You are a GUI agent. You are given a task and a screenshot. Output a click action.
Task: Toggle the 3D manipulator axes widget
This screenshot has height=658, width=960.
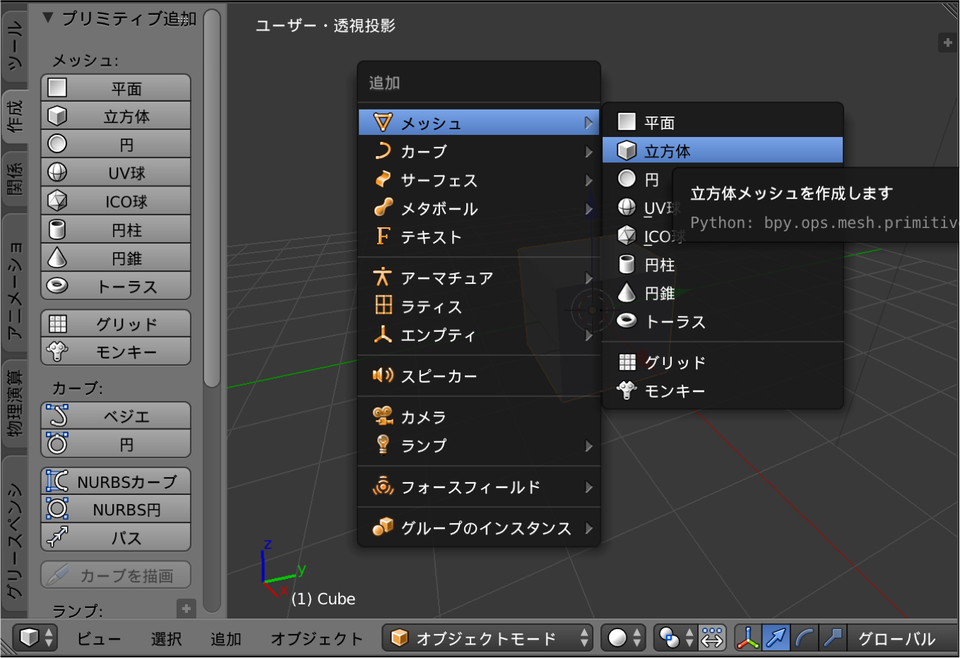pyautogui.click(x=747, y=638)
